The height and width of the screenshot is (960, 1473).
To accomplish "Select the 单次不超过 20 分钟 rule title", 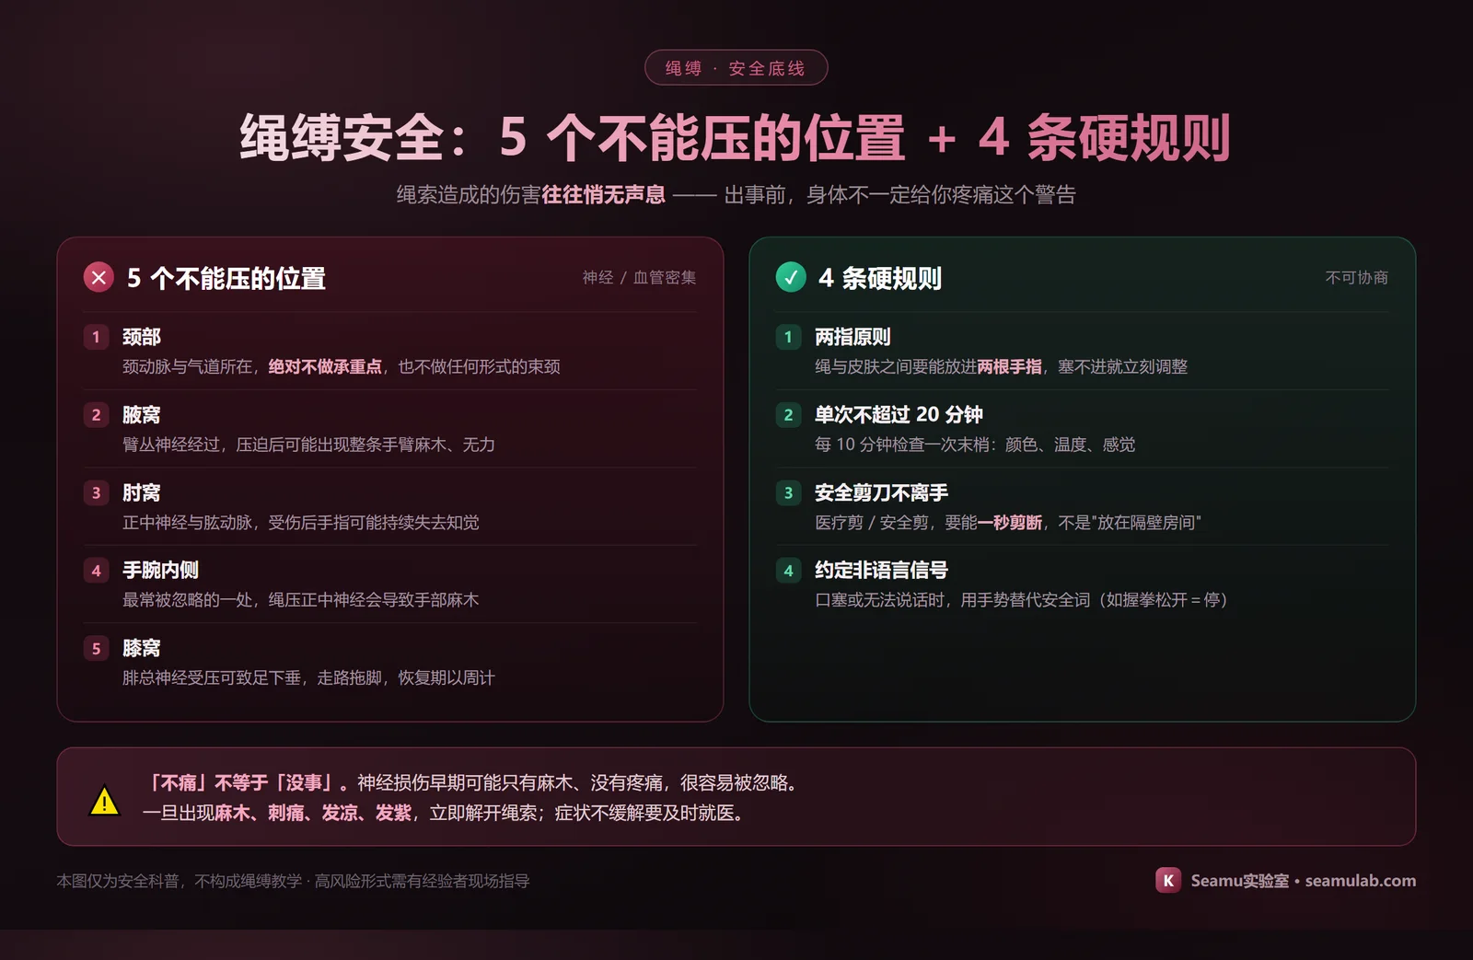I will tap(899, 415).
